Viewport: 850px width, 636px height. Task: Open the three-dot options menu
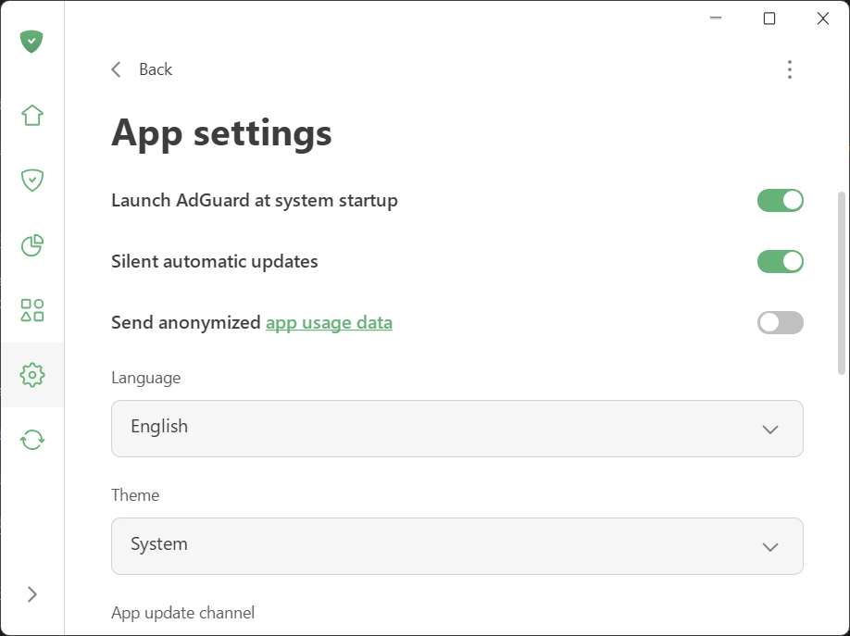[790, 69]
